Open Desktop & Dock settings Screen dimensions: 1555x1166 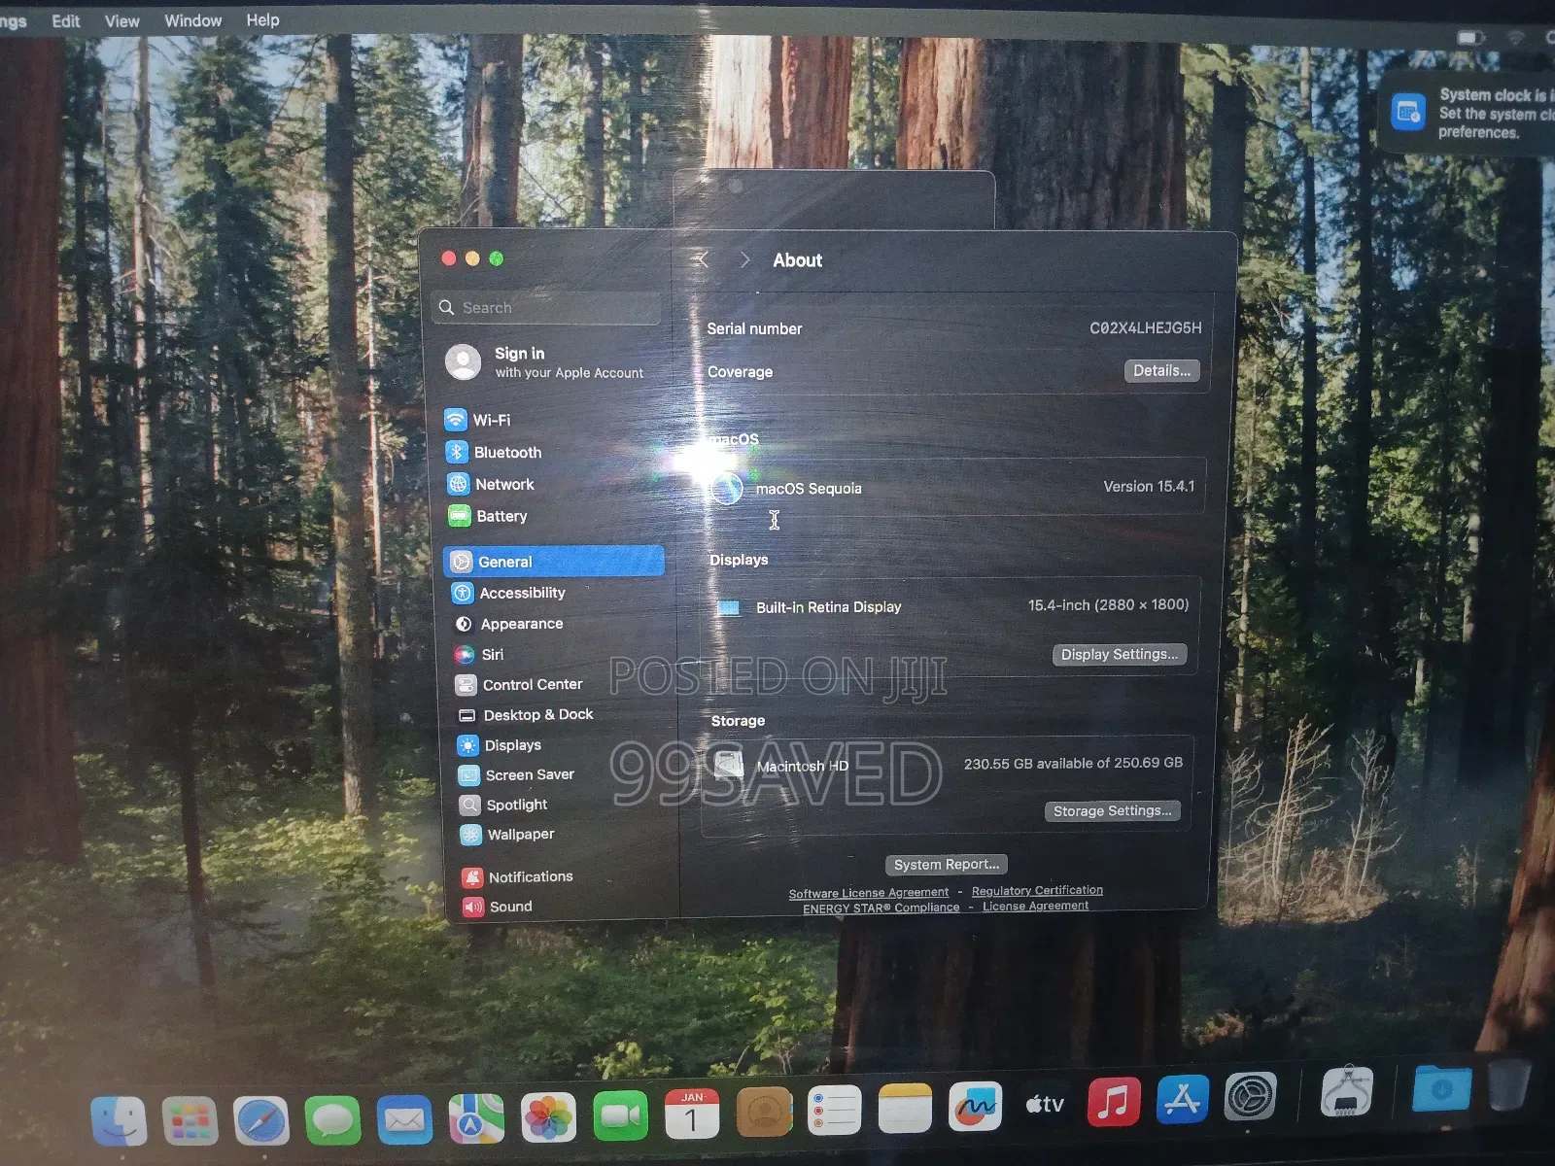[560, 714]
